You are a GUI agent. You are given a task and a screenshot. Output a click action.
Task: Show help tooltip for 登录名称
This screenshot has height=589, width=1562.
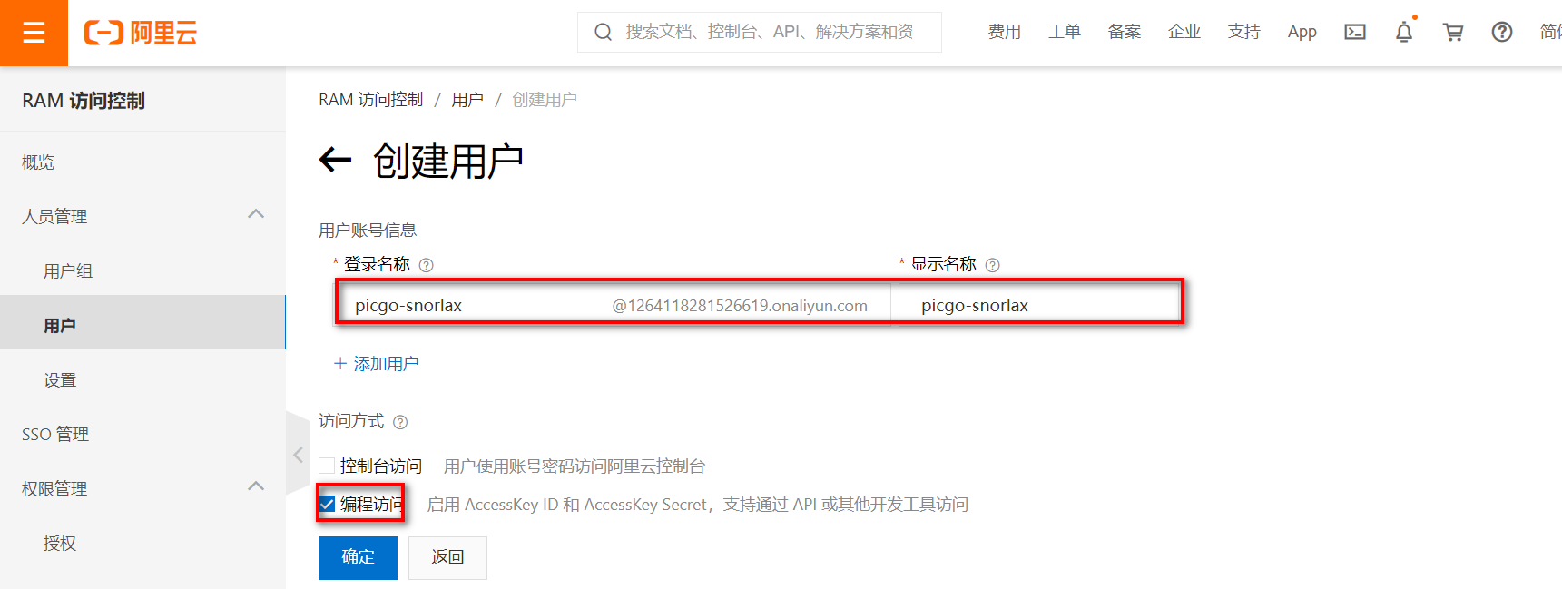pos(427,265)
